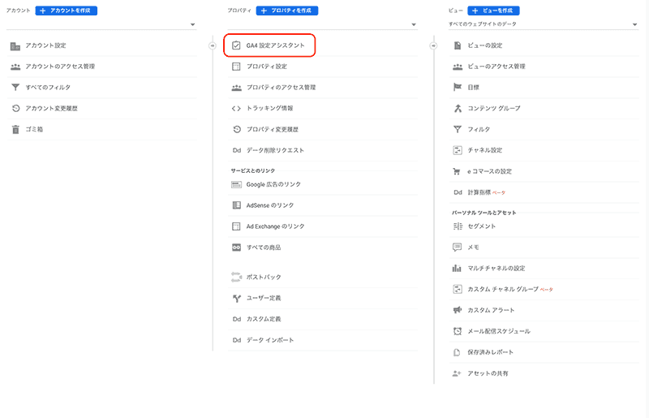Click the マルチチャネルの設定 bar chart icon

(x=457, y=269)
